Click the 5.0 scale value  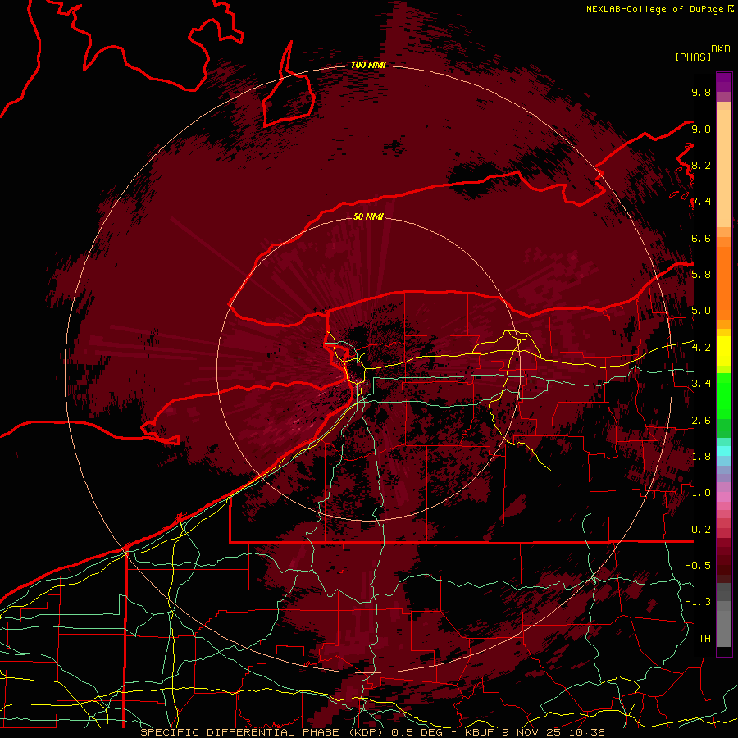click(x=701, y=311)
